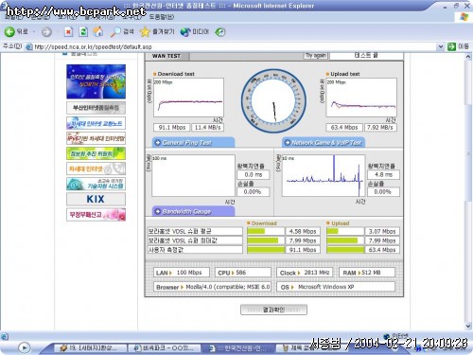The image size is (473, 355).
Task: Click the OS Microsoft Windows XP box
Action: point(336,287)
